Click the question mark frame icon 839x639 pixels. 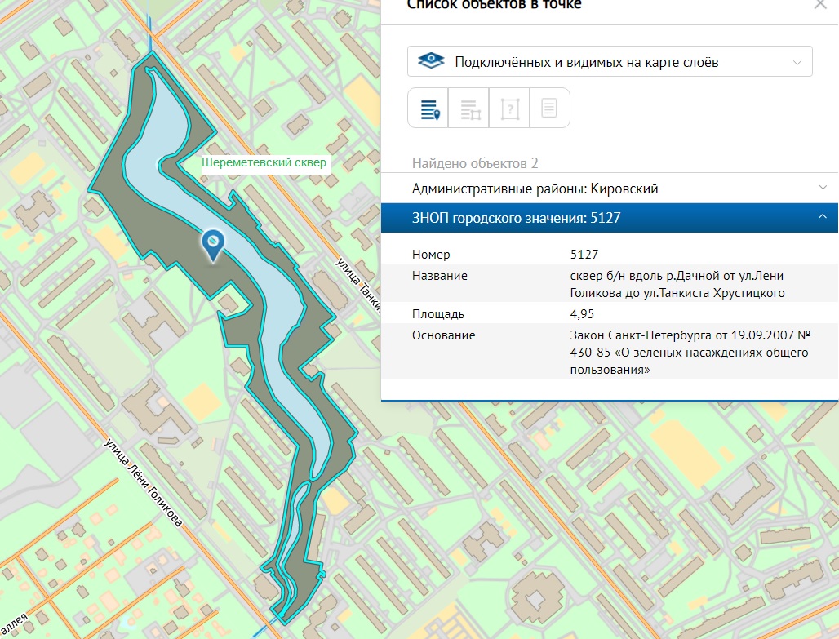(x=509, y=109)
